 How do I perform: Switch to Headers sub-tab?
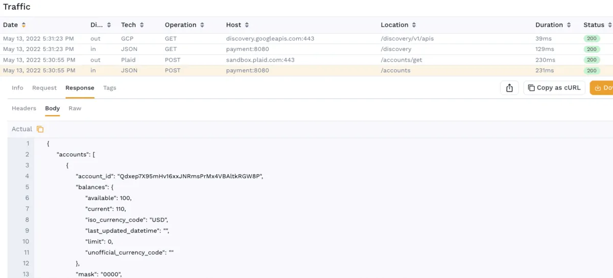pos(24,108)
